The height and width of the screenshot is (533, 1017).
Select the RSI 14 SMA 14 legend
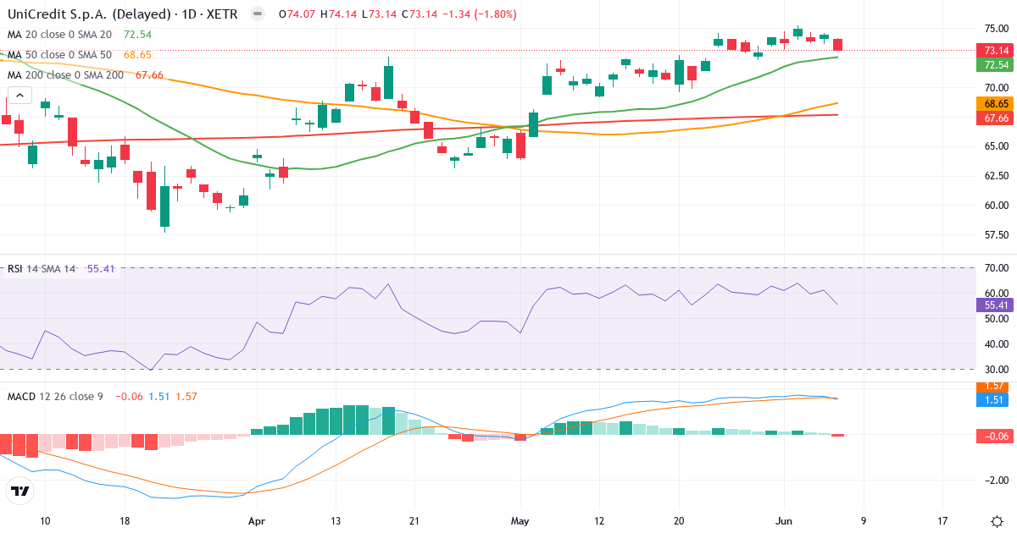42,269
